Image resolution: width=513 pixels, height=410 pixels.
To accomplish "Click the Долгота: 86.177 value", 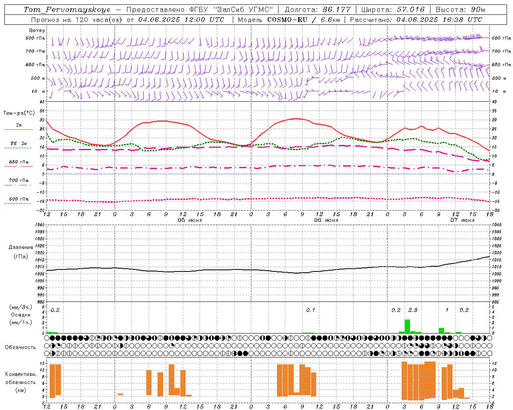I will pyautogui.click(x=317, y=10).
